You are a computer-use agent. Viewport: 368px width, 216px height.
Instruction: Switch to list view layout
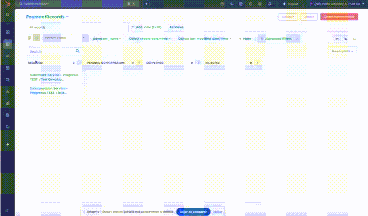point(30,38)
